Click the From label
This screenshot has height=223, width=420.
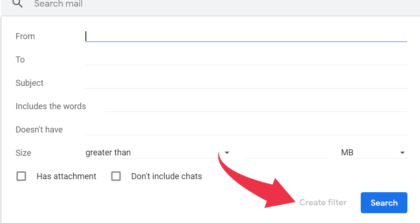[25, 36]
